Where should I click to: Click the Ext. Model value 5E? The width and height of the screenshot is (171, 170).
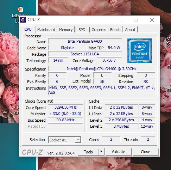click(x=102, y=81)
